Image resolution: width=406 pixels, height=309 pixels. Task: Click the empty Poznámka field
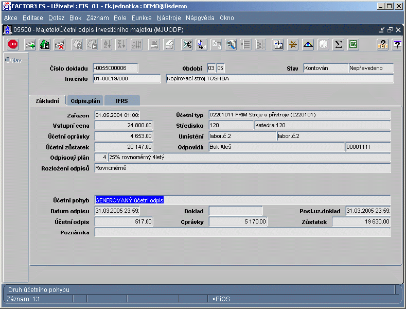[242, 232]
